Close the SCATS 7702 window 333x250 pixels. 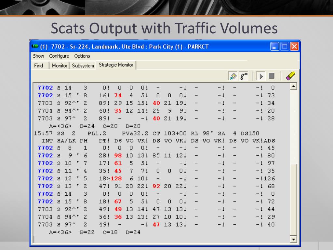[294, 46]
